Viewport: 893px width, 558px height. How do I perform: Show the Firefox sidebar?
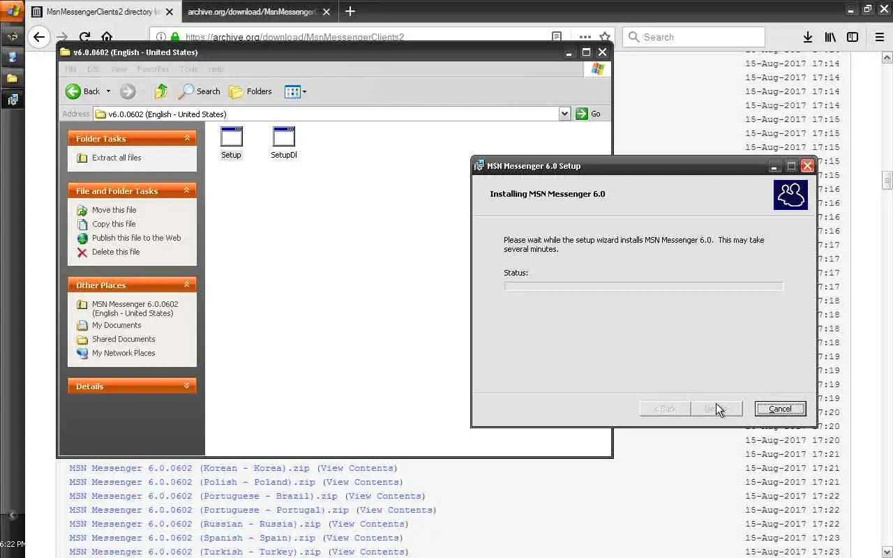coord(853,37)
